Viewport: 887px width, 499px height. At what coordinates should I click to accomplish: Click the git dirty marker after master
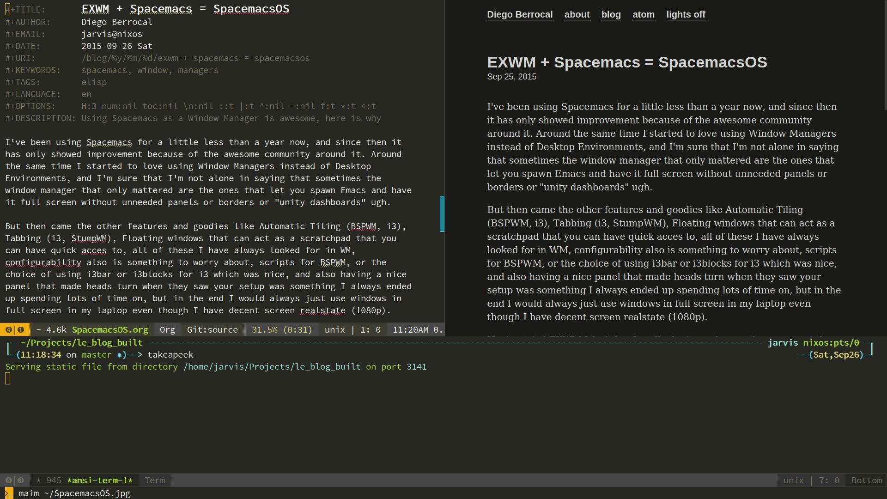(x=119, y=355)
